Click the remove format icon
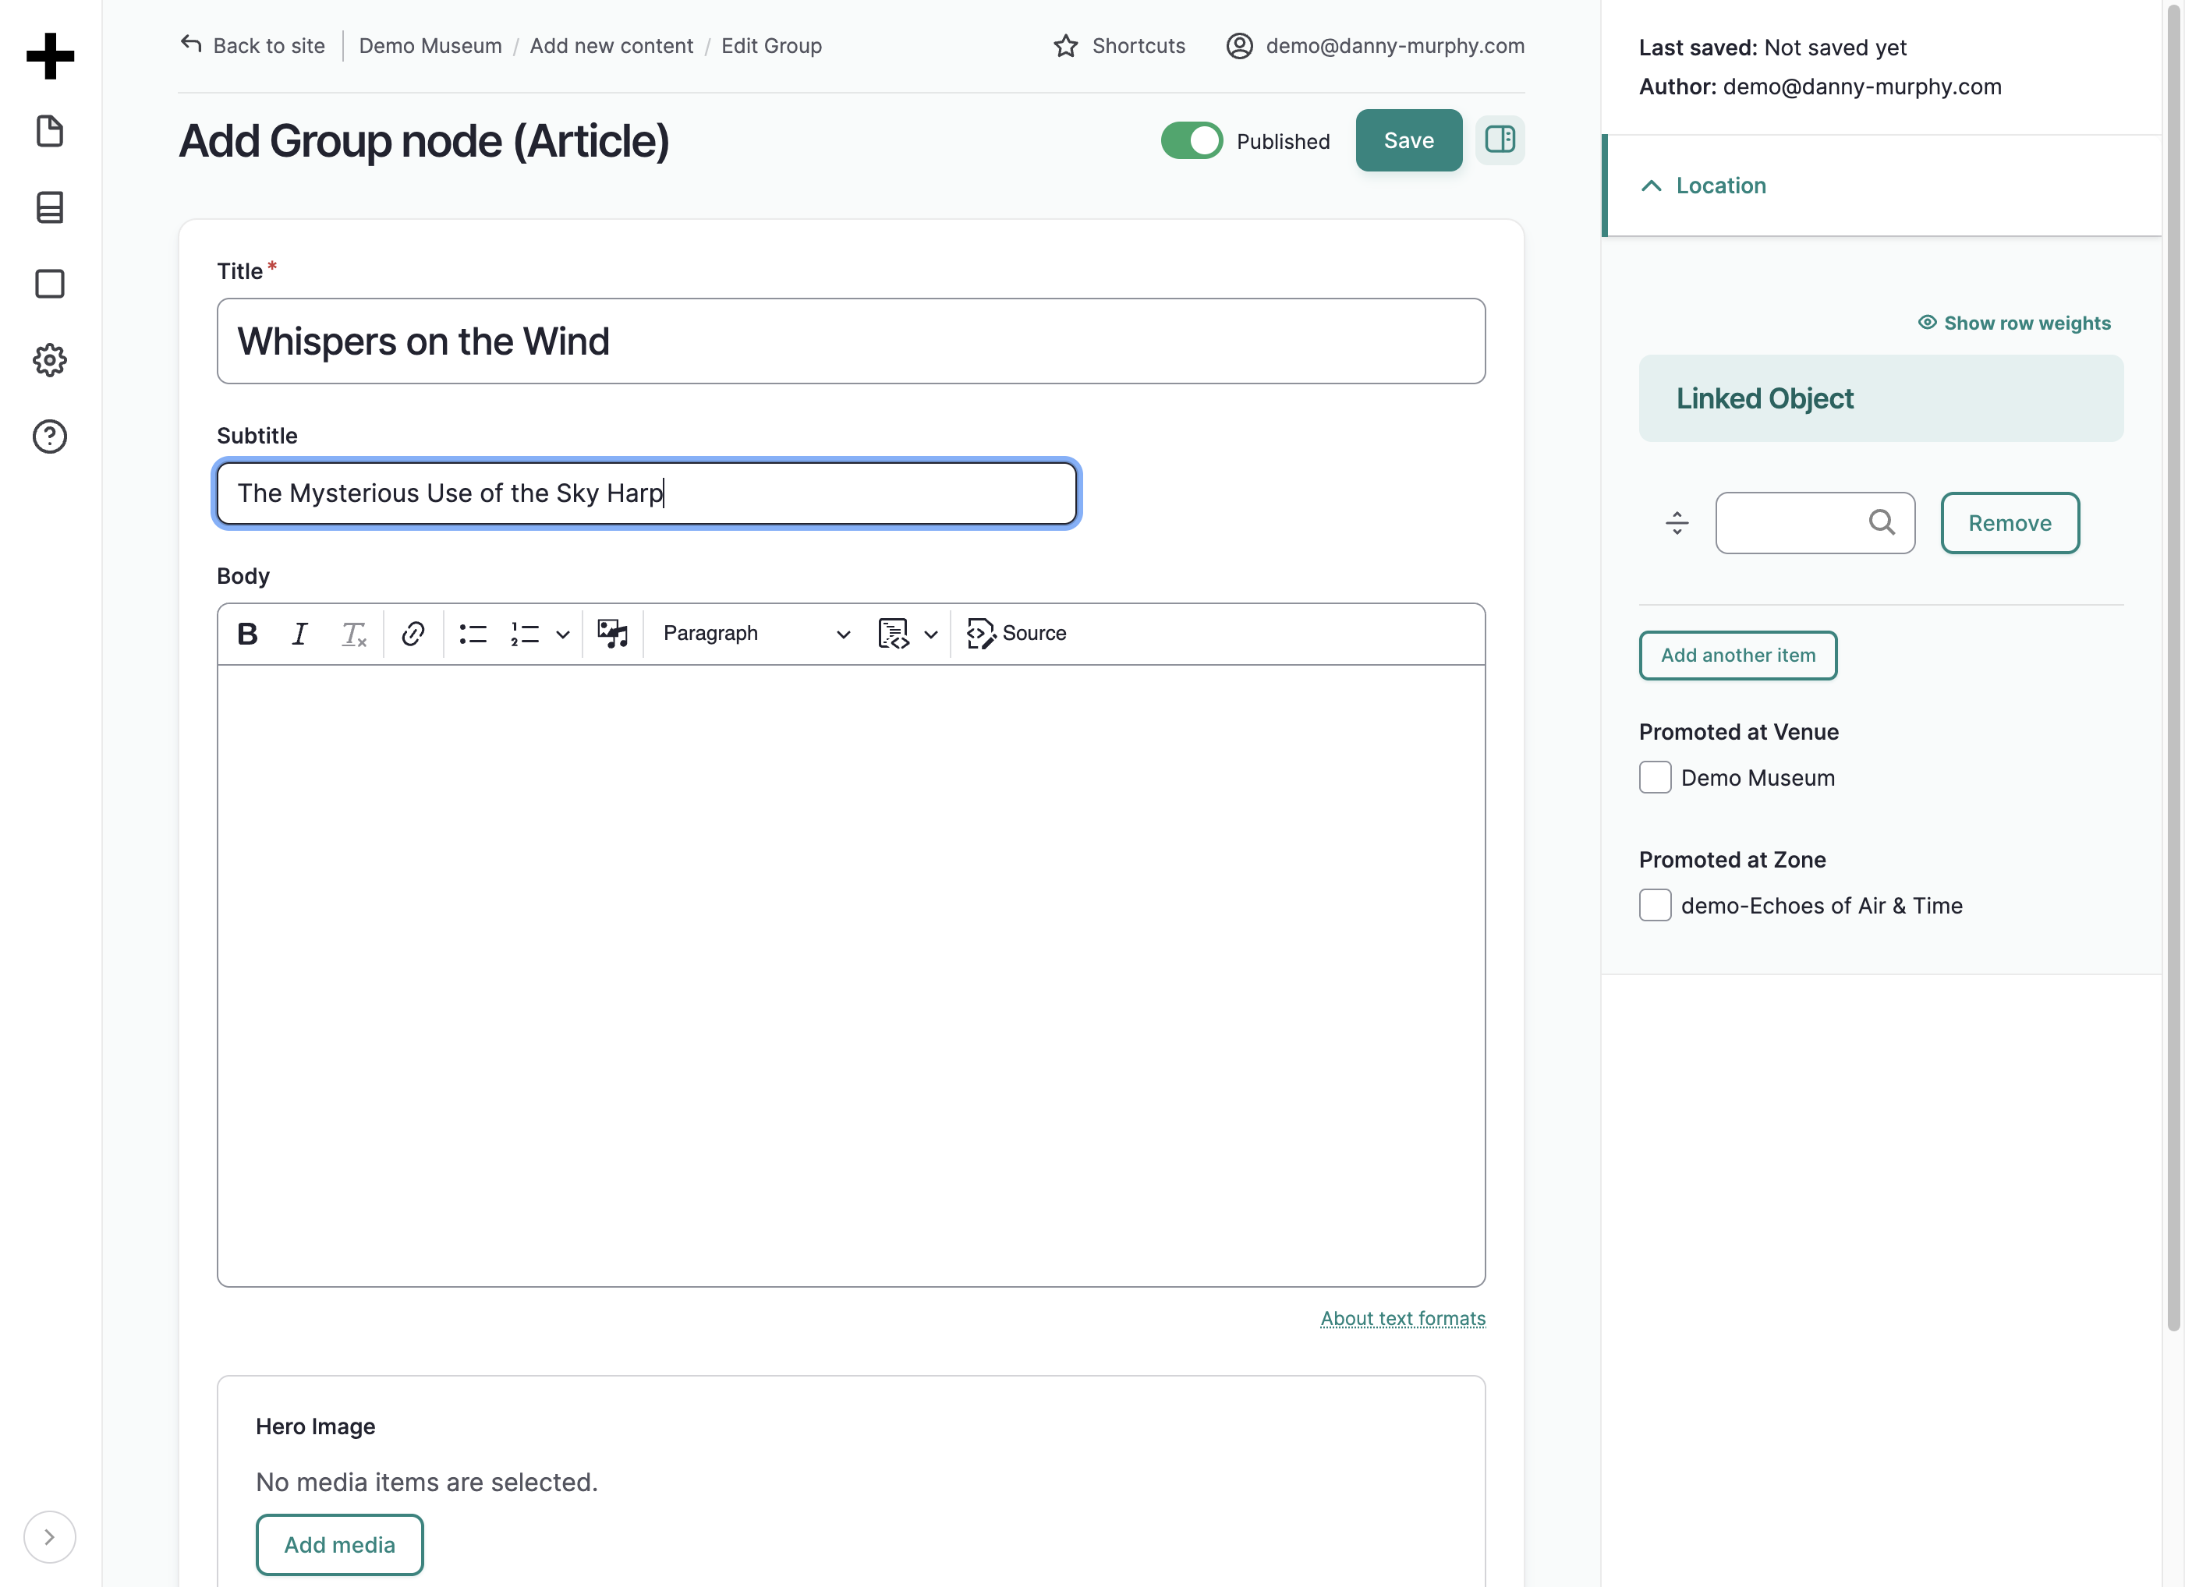 [x=353, y=634]
